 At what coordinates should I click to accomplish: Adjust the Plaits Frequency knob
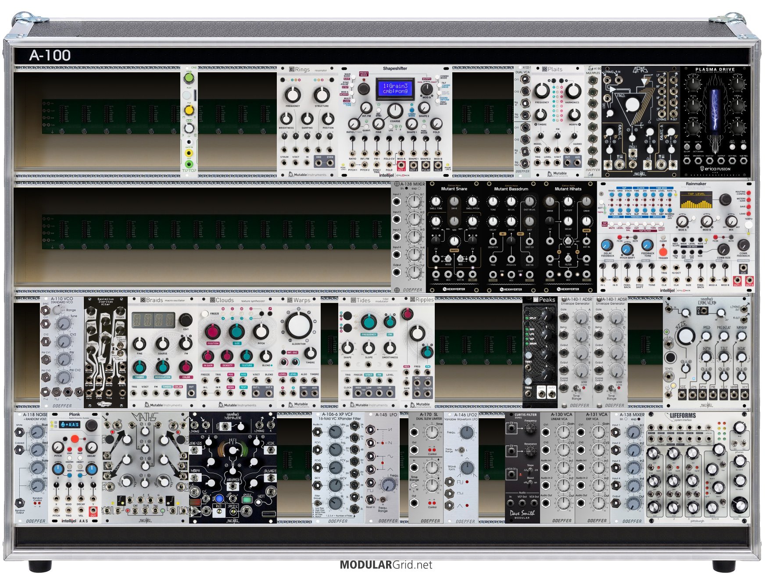click(542, 91)
